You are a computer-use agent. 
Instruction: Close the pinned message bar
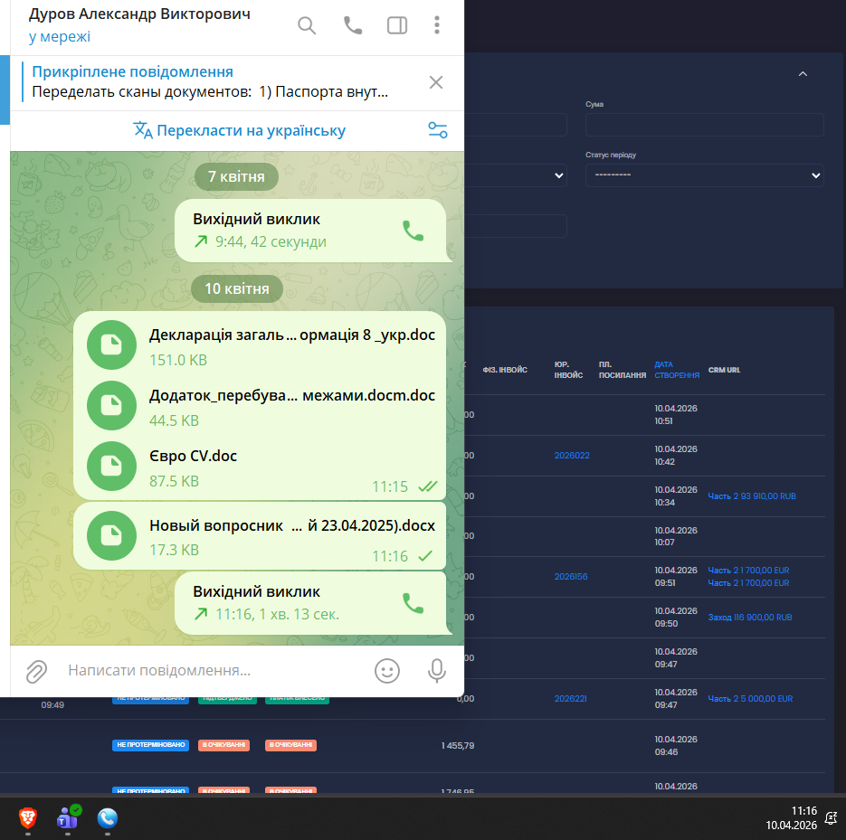436,82
